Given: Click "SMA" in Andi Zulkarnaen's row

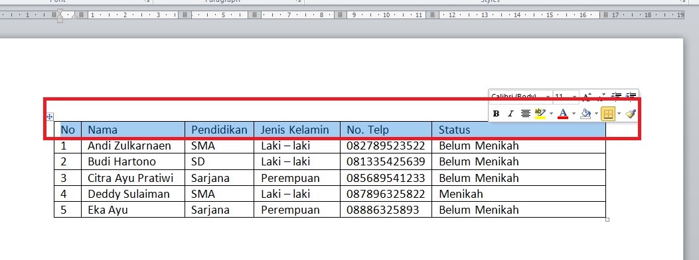Looking at the screenshot, I should (203, 146).
